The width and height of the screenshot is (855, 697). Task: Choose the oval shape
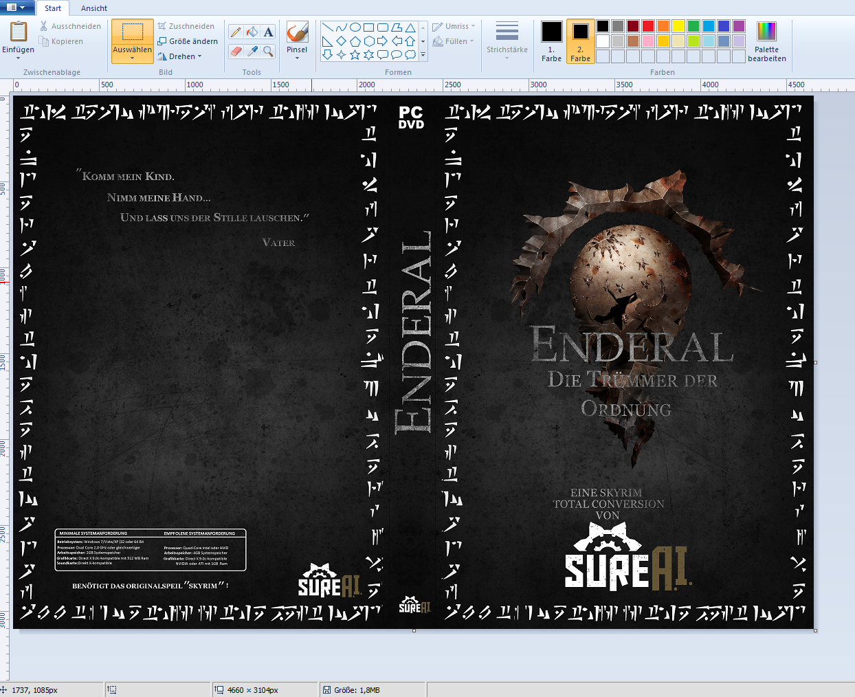pyautogui.click(x=355, y=27)
